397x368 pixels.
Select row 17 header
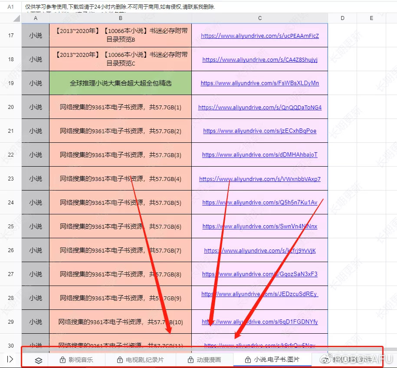coord(11,36)
